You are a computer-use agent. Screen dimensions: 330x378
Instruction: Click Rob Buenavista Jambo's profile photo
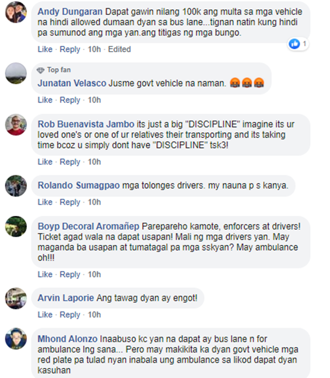point(16,124)
